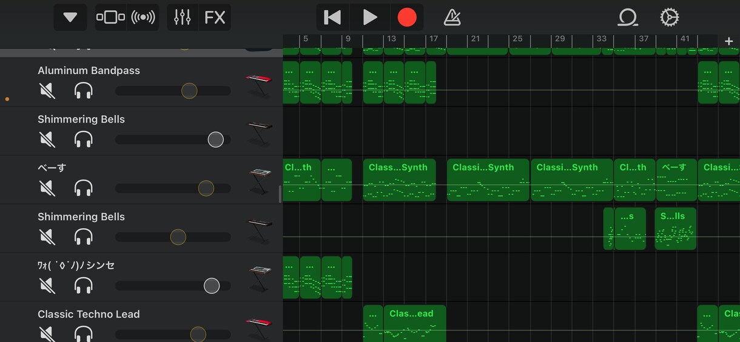Mute the first Shimmering Bells track
740x342 pixels.
click(x=47, y=139)
